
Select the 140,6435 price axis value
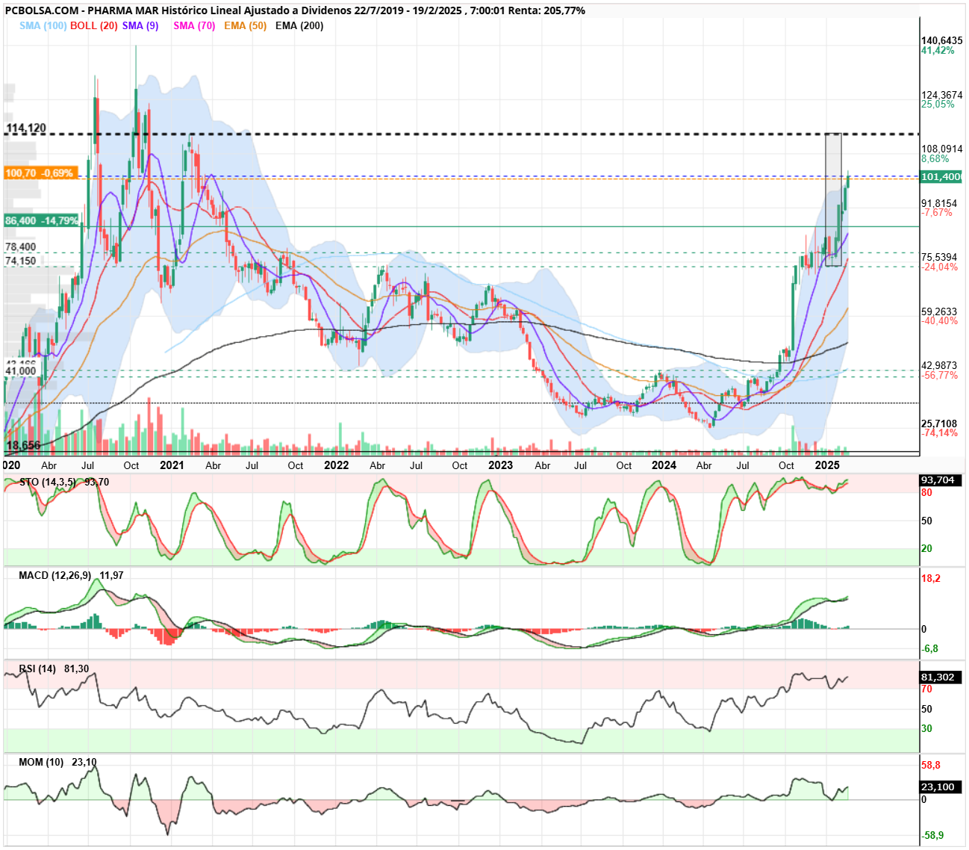click(942, 41)
